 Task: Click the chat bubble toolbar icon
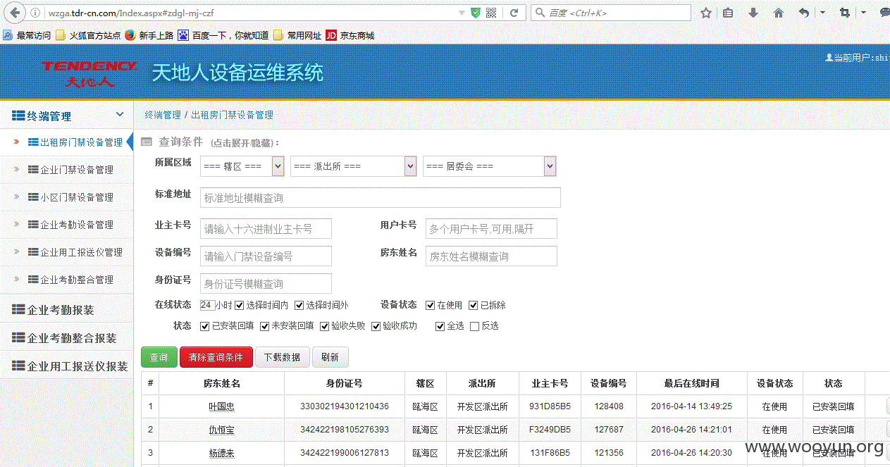tap(884, 13)
